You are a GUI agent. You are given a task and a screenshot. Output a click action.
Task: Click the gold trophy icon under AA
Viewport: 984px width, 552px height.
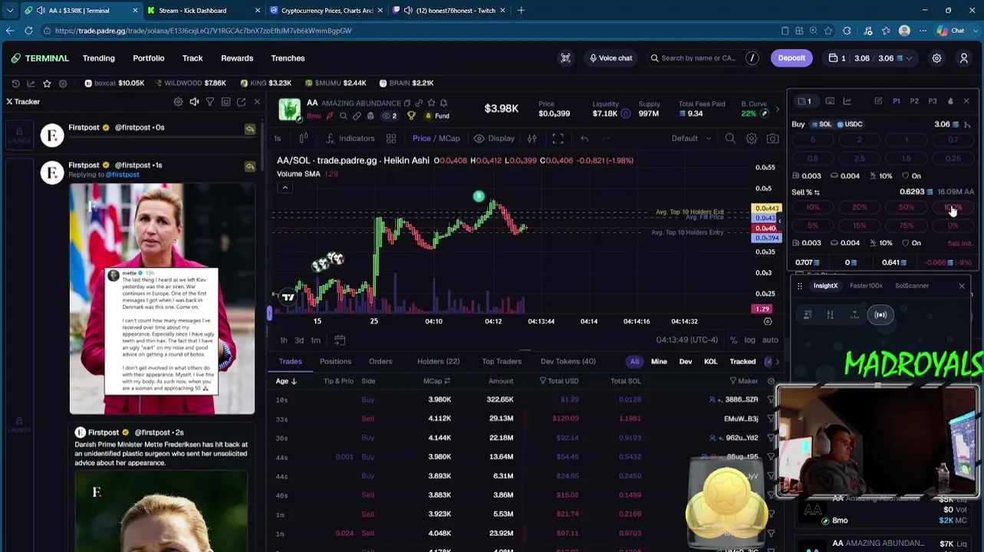pyautogui.click(x=411, y=116)
